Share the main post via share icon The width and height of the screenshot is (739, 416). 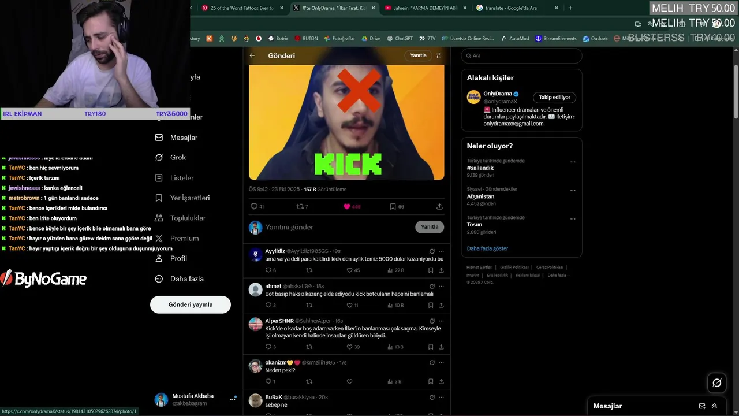pos(439,206)
